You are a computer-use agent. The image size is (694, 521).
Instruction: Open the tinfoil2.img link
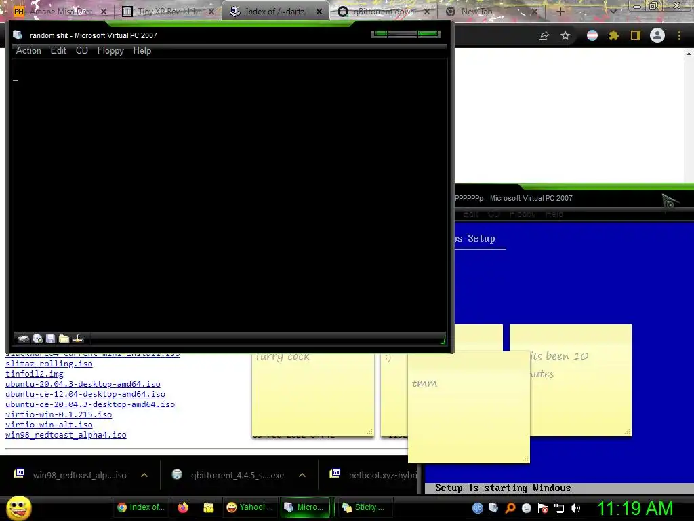click(x=35, y=374)
